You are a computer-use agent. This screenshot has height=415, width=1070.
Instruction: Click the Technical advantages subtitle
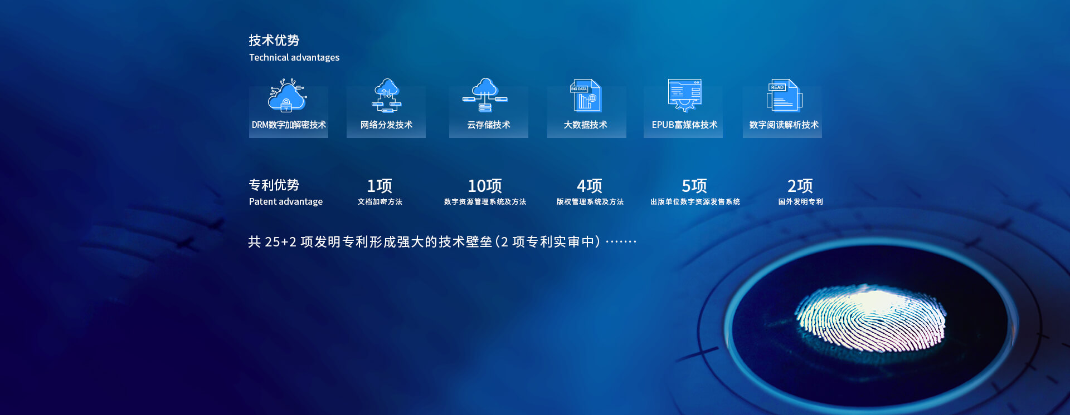(x=294, y=57)
